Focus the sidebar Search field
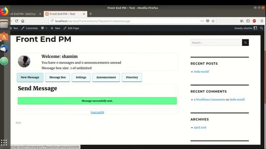Viewport: 266px width, 149px height. point(216,43)
